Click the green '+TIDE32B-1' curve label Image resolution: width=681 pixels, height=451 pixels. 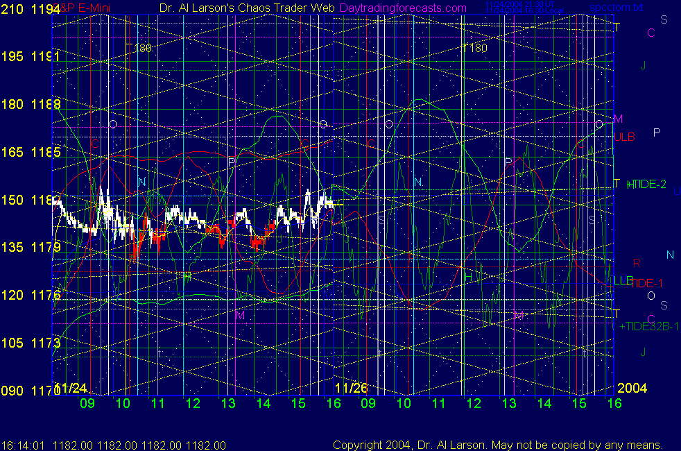(649, 326)
